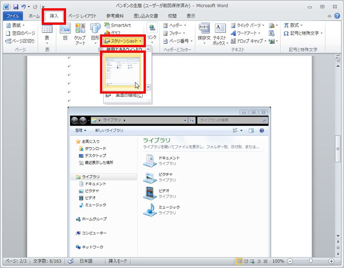This screenshot has height=268, width=344.
Task: Toggle the ruler button above the scrollbar
Action: [338, 59]
